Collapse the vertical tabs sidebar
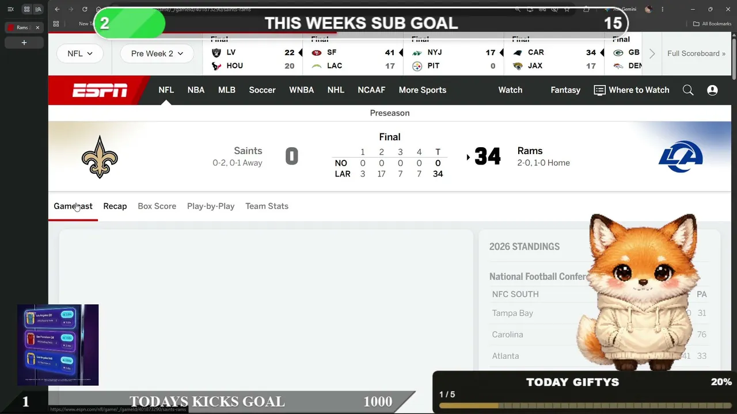737x414 pixels. pyautogui.click(x=10, y=9)
